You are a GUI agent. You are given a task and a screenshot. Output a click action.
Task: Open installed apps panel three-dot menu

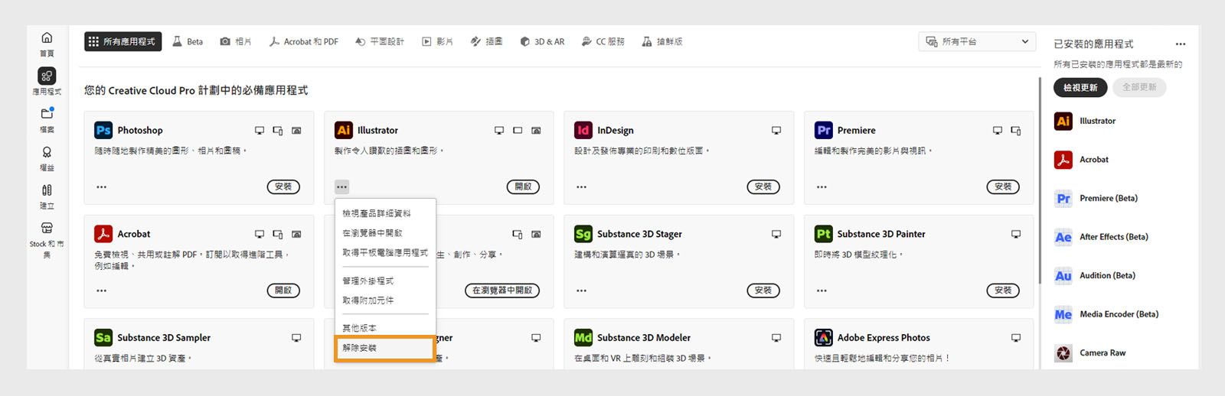tap(1181, 44)
